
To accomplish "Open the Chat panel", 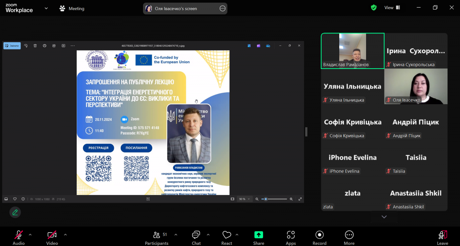I will [196, 238].
